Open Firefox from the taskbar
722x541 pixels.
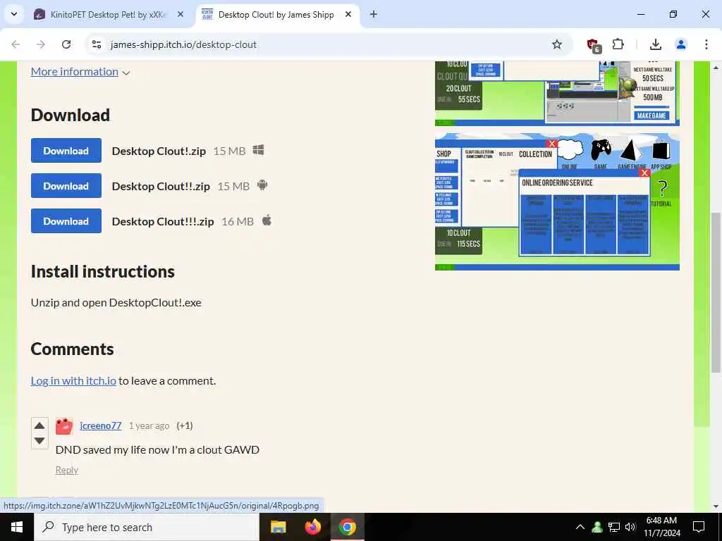(312, 527)
